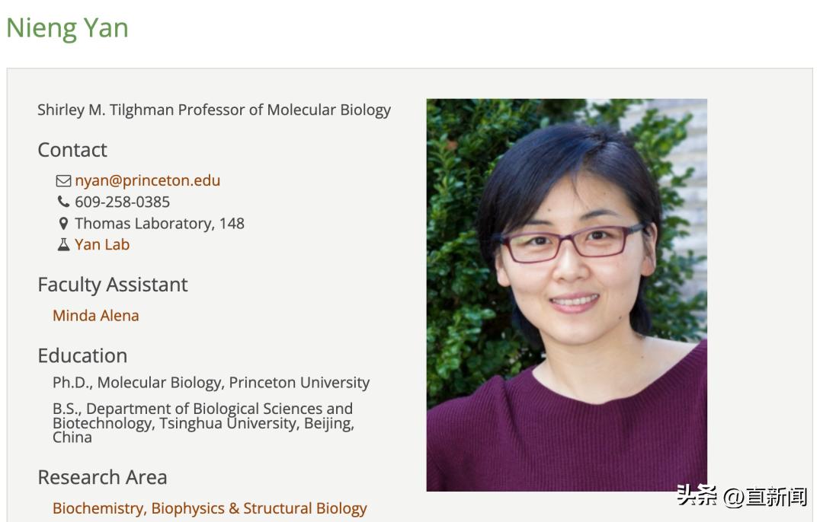Image resolution: width=823 pixels, height=522 pixels.
Task: Click the phone number 609-258-0385
Action: coord(122,202)
